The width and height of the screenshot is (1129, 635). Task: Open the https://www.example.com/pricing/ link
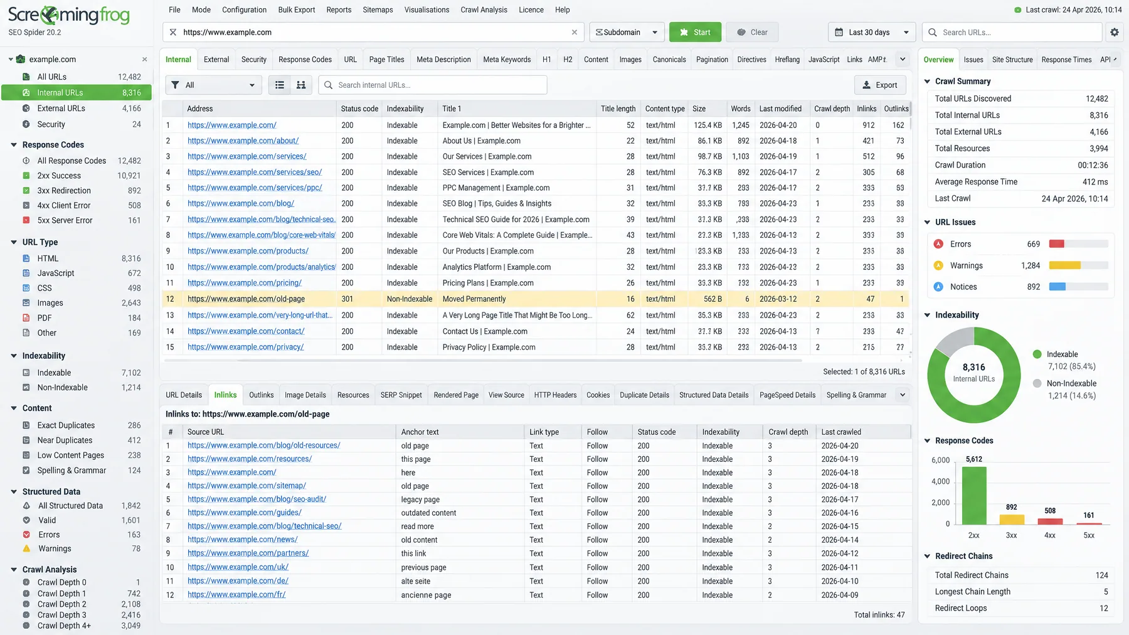point(244,283)
